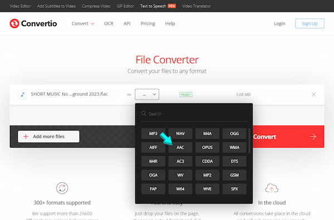This screenshot has width=334, height=220.
Task: Select M4A format
Action: coord(207,134)
